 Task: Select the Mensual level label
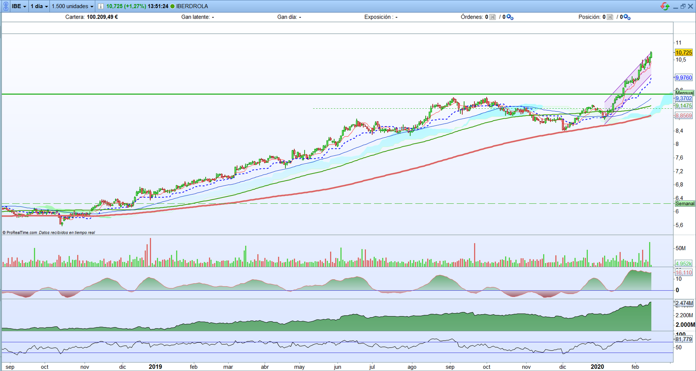[x=684, y=93]
